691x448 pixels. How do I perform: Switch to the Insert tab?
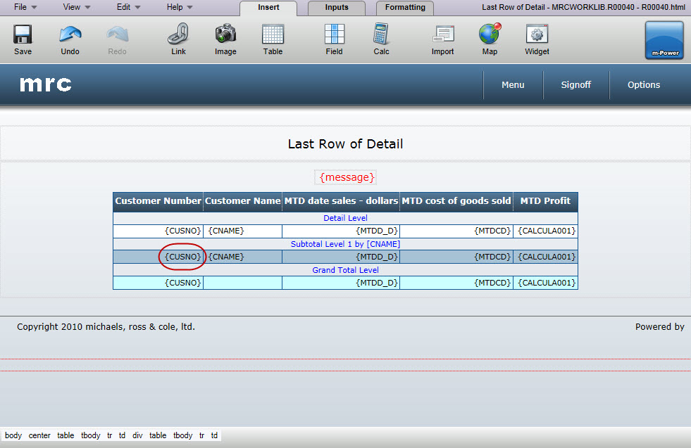[x=268, y=8]
